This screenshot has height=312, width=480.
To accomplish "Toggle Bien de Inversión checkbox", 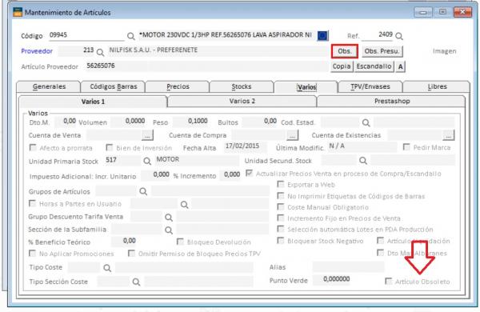I will [x=109, y=148].
